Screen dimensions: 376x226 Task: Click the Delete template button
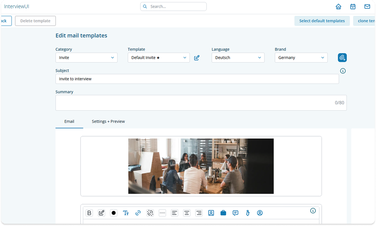[x=35, y=21]
